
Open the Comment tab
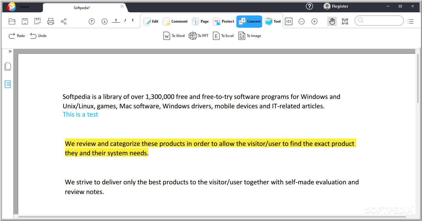point(175,21)
